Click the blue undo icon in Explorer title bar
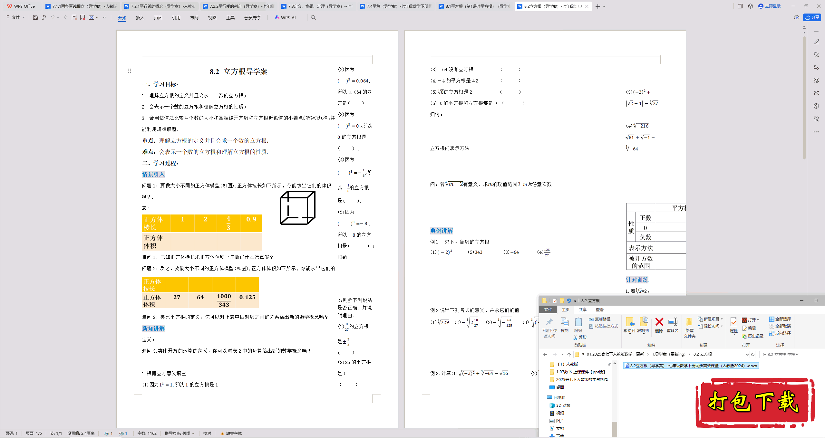825x438 pixels. point(569,301)
